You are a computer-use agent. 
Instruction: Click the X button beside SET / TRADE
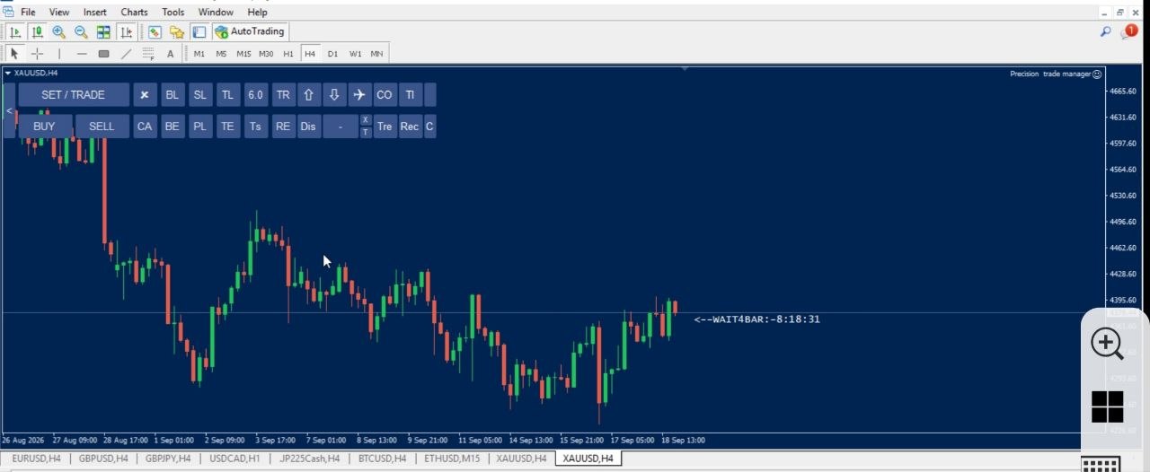click(145, 95)
